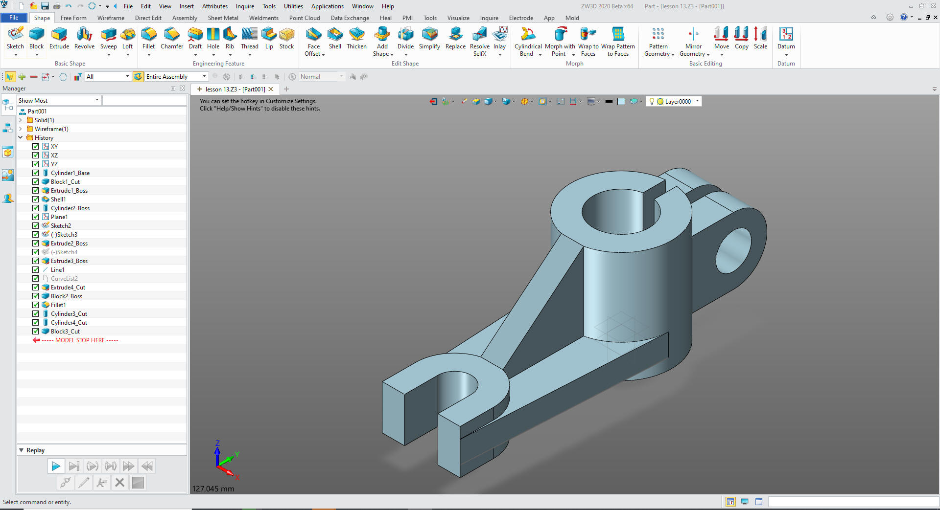Open the Attributes menu
The image size is (940, 510).
coord(215,6)
